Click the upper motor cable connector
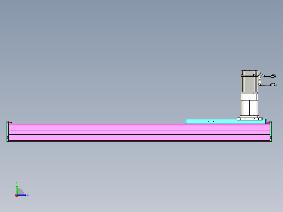283x212 pixels. [x=274, y=76]
